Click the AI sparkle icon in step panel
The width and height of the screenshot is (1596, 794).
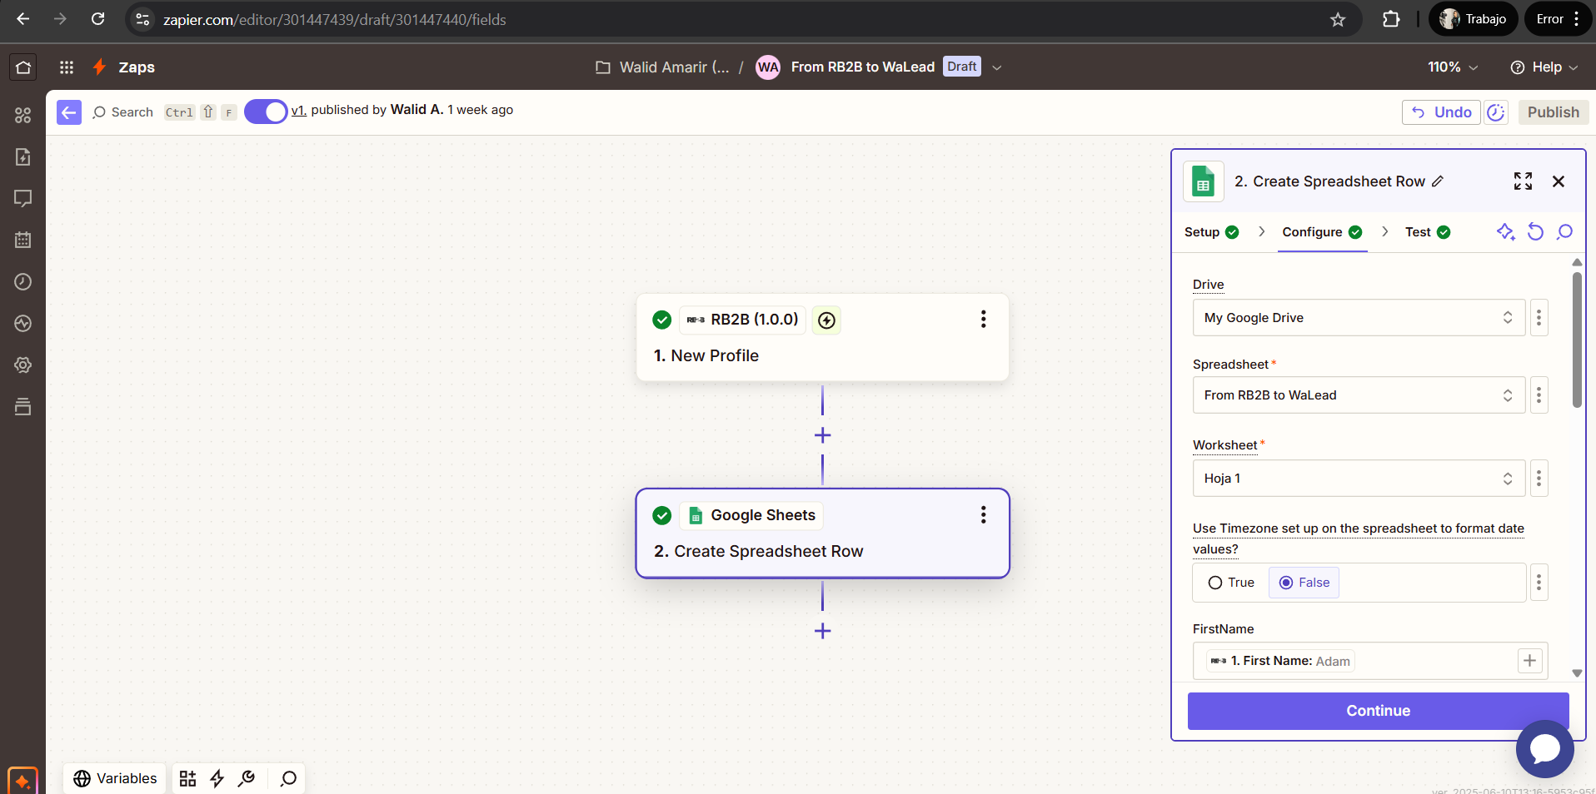tap(1505, 232)
